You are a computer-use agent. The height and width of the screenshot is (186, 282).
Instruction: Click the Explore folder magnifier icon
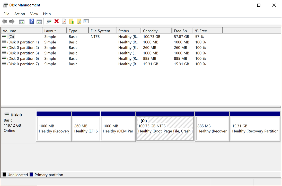coord(79,21)
